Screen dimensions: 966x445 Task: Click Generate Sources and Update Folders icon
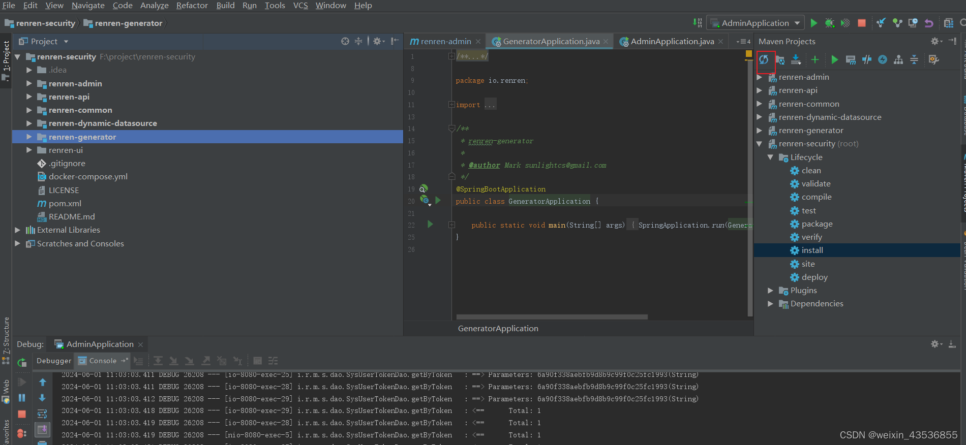[x=780, y=60]
